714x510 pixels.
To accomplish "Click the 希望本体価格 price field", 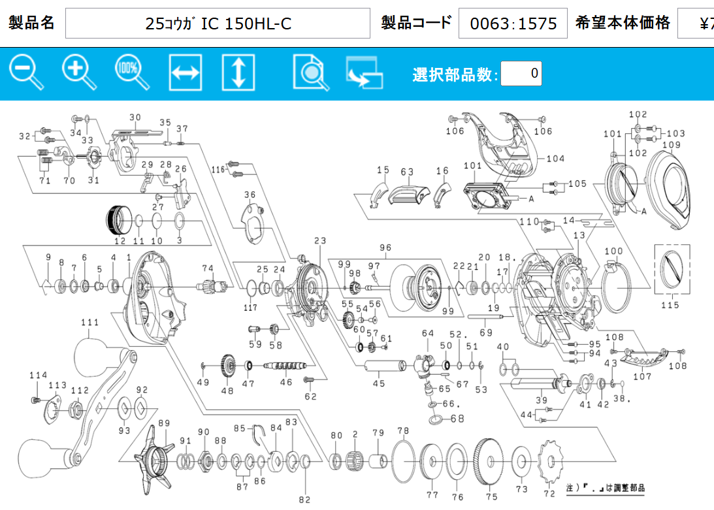I will pyautogui.click(x=696, y=24).
